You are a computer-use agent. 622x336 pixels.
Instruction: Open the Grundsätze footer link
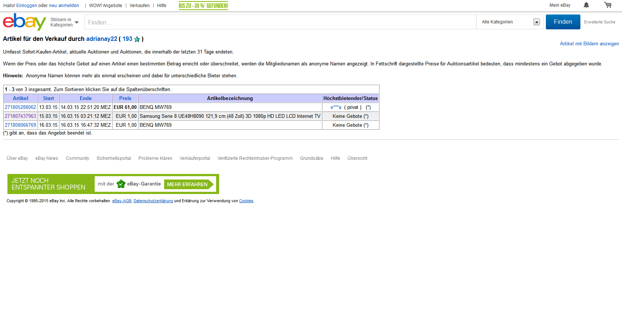coord(312,158)
